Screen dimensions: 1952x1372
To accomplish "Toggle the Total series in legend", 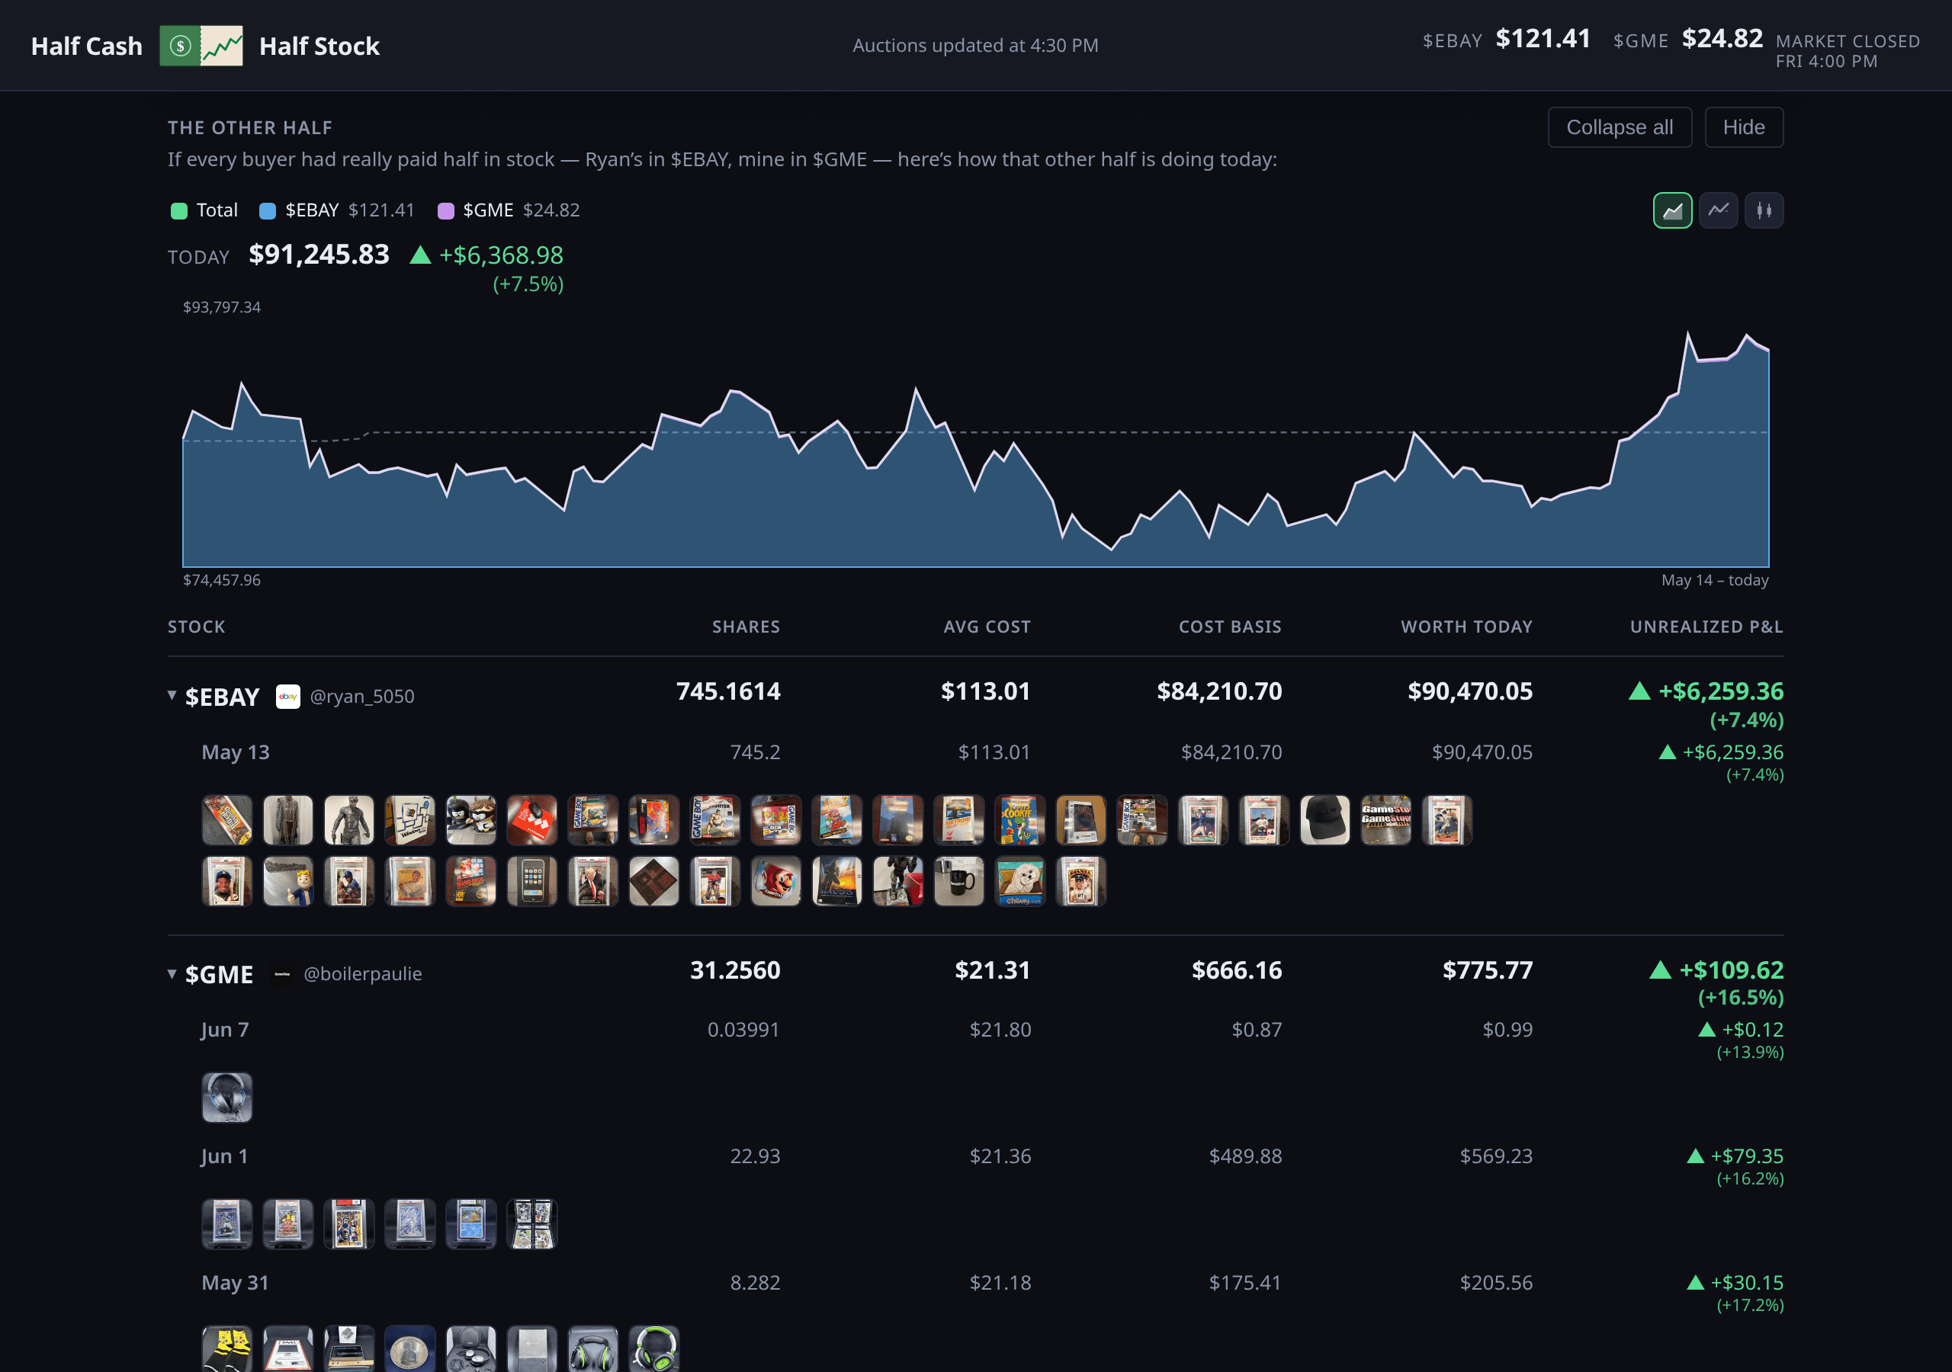I will (x=204, y=210).
